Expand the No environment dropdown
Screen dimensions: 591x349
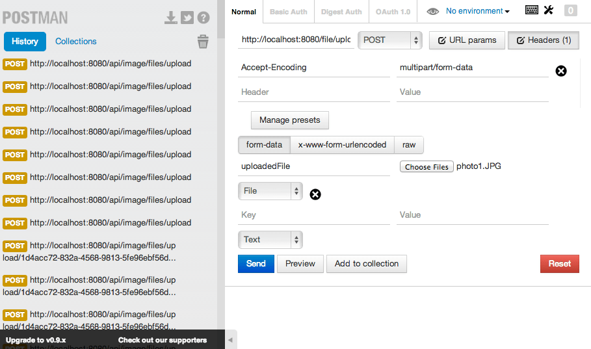pos(477,11)
